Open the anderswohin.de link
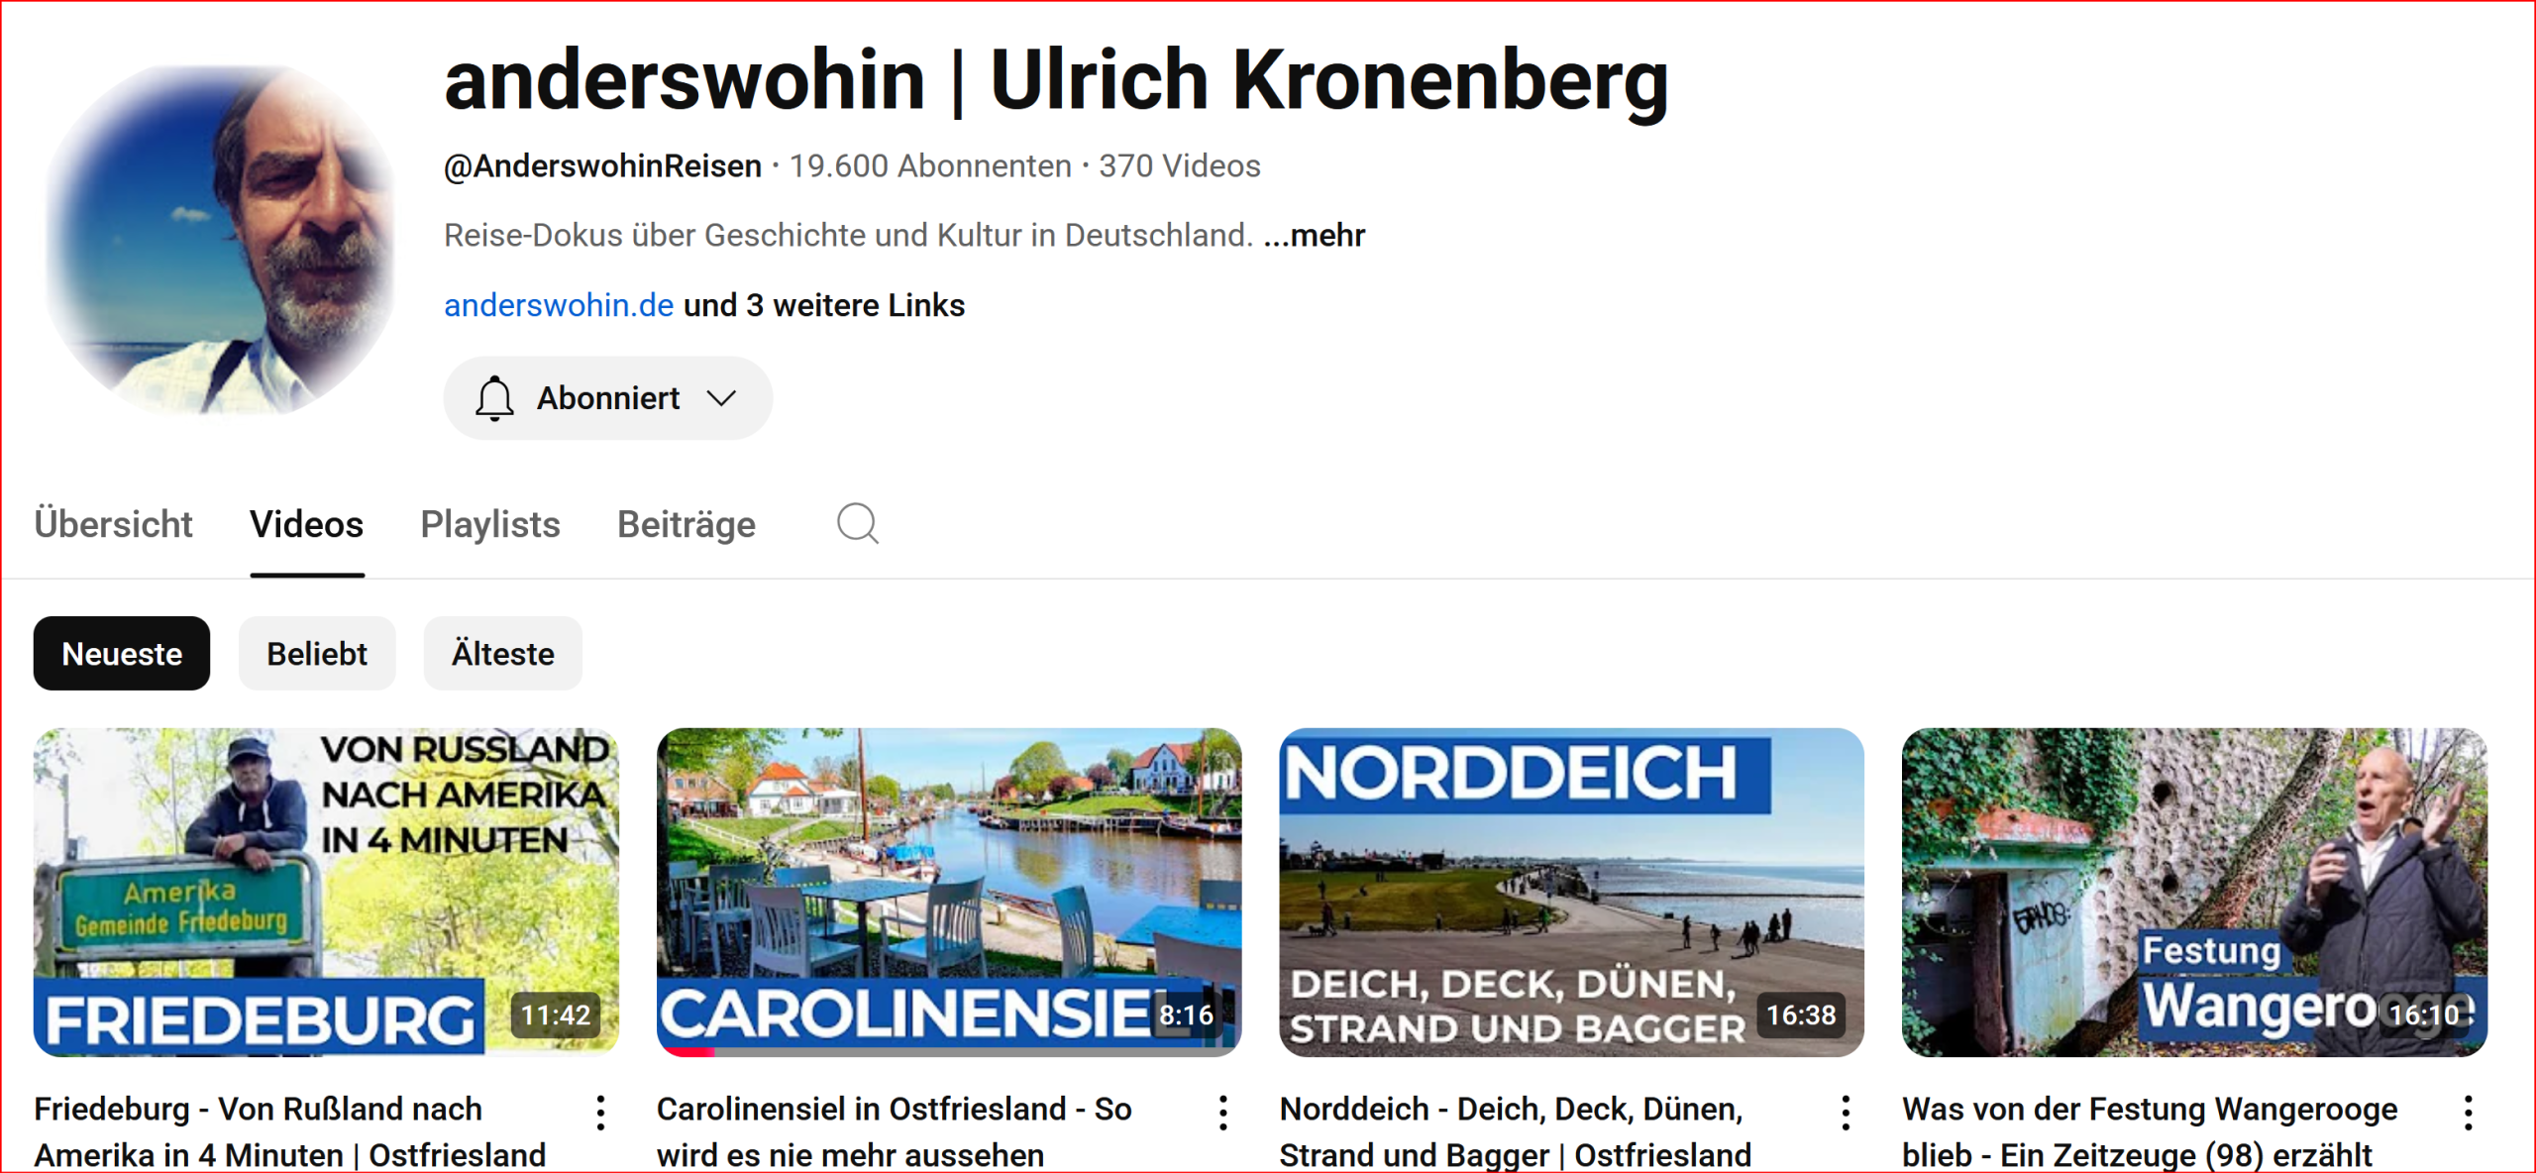 coord(559,305)
